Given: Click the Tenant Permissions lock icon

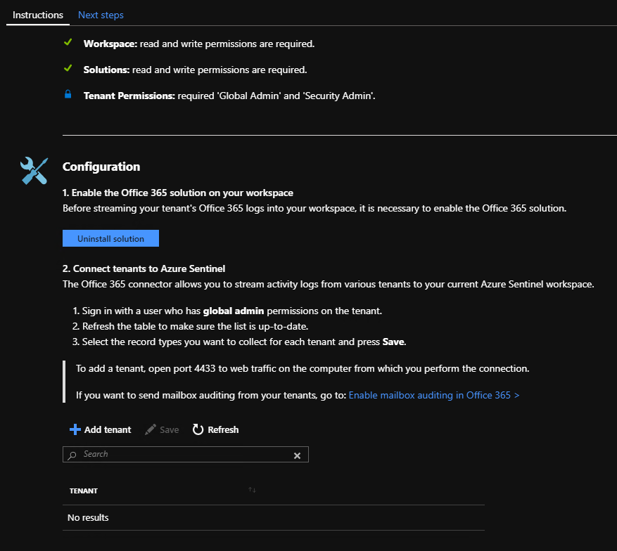Looking at the screenshot, I should [68, 95].
